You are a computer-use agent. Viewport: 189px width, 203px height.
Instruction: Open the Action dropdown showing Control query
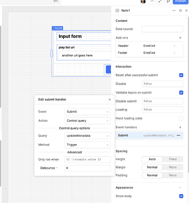coord(87,121)
